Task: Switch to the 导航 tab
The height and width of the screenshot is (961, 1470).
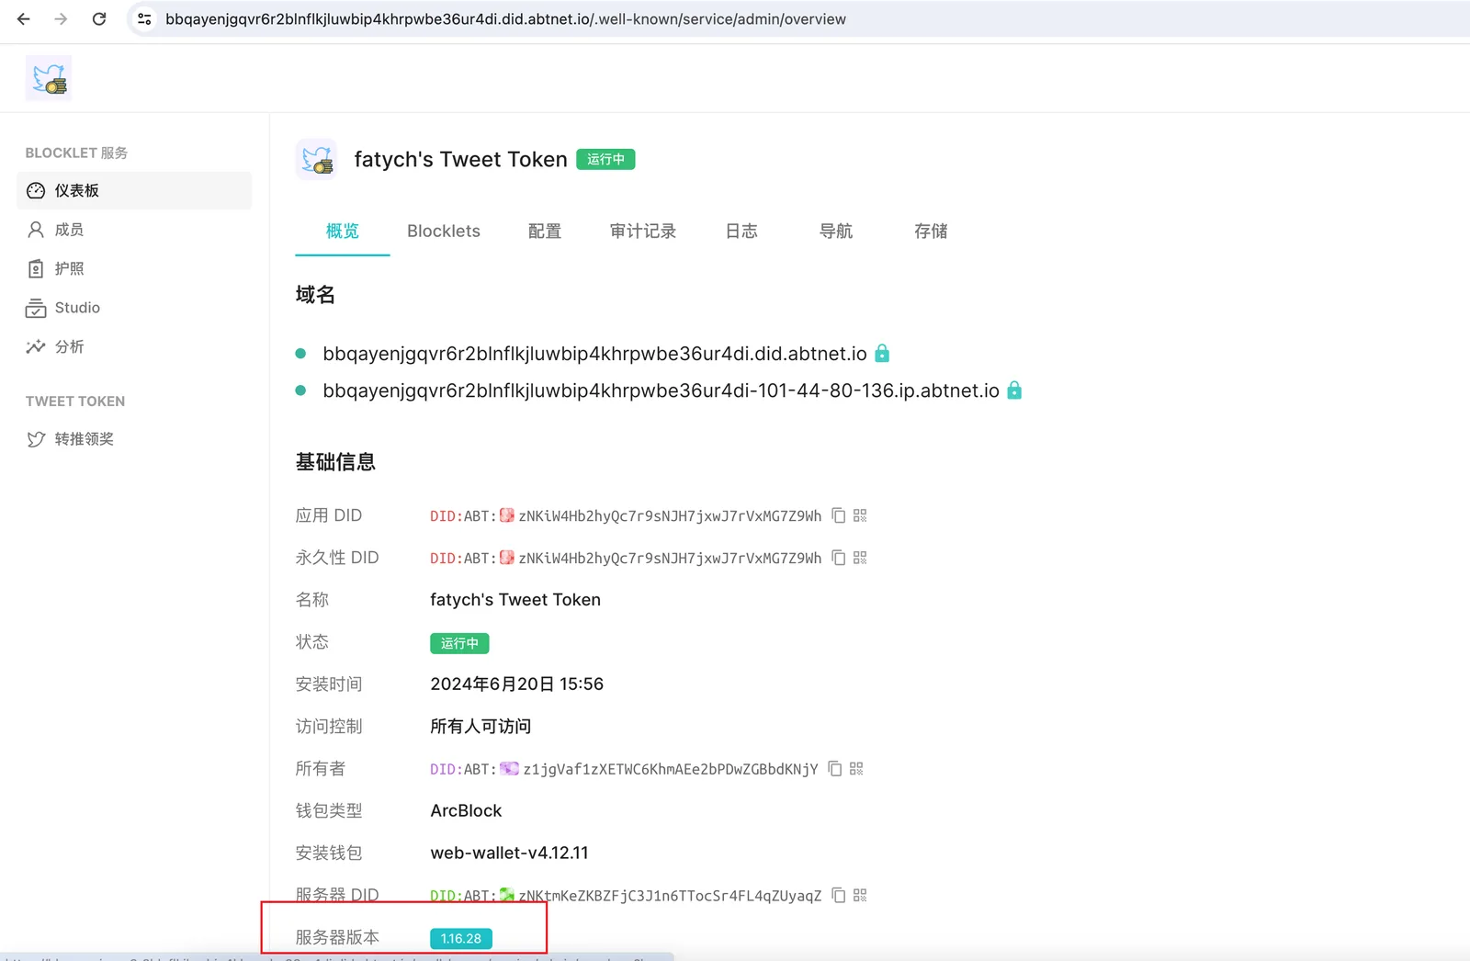Action: click(836, 232)
